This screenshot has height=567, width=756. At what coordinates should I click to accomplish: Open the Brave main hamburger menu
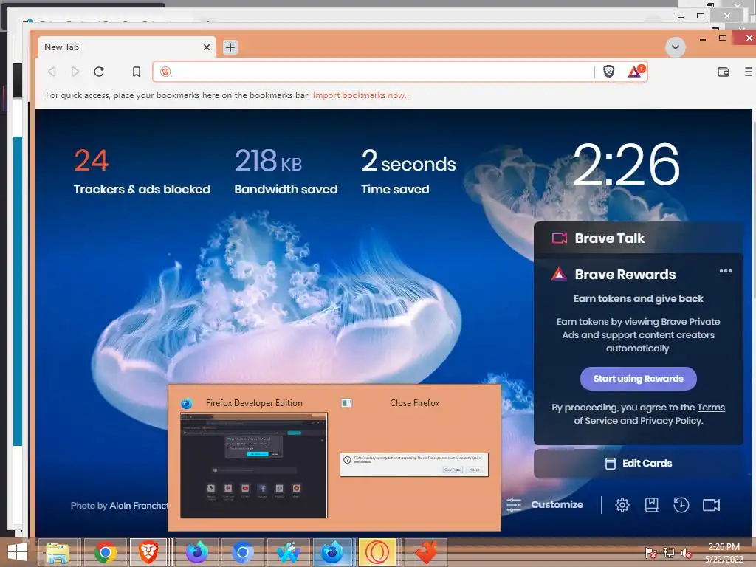click(749, 72)
